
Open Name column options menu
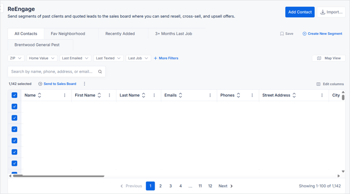coord(65,95)
